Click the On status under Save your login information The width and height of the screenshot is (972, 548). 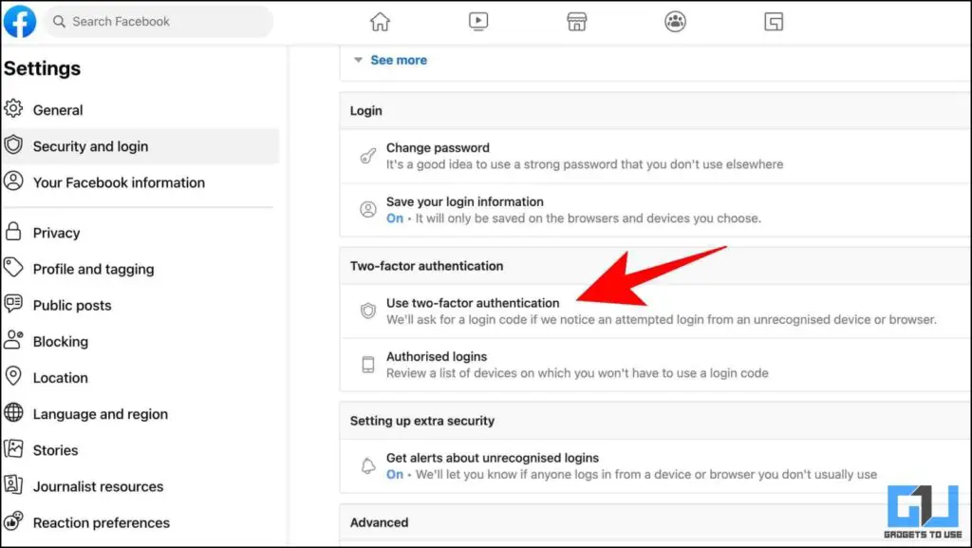[x=394, y=218]
